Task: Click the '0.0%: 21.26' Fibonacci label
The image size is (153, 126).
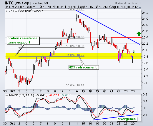Action: tap(76, 9)
